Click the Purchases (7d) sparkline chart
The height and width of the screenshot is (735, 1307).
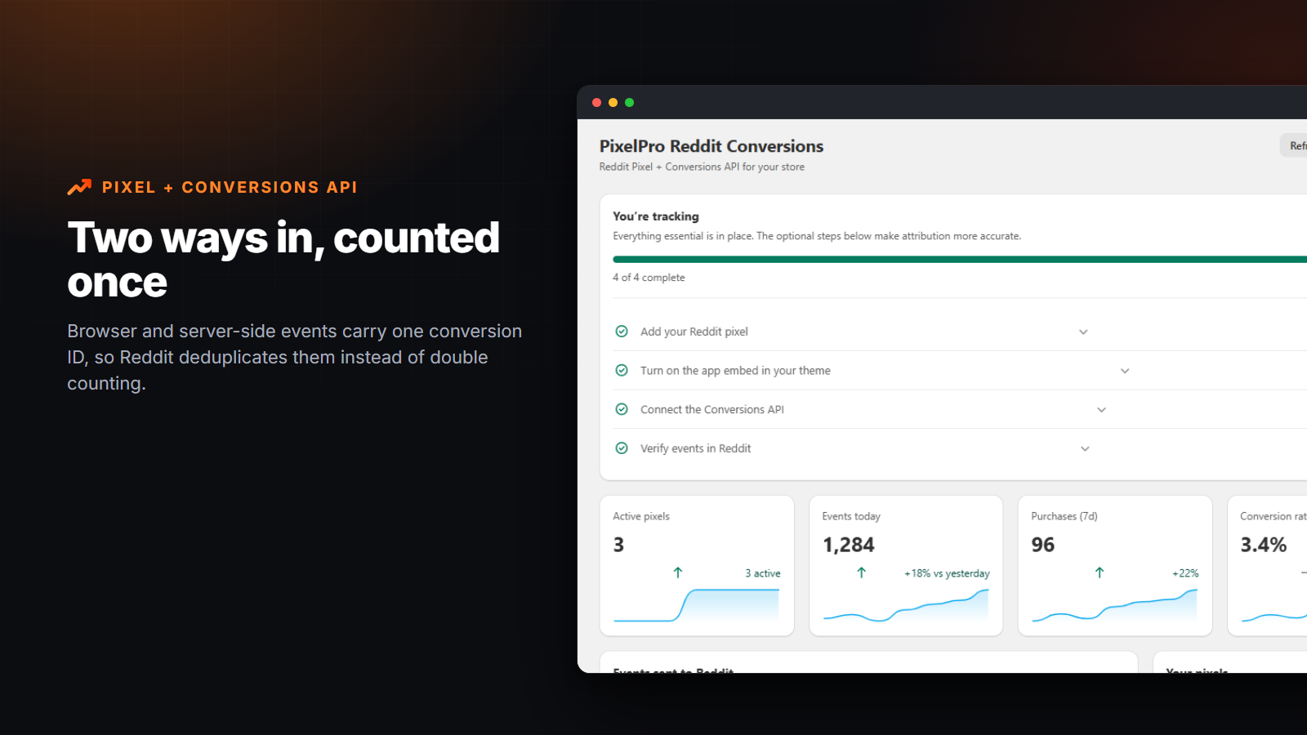pos(1115,605)
